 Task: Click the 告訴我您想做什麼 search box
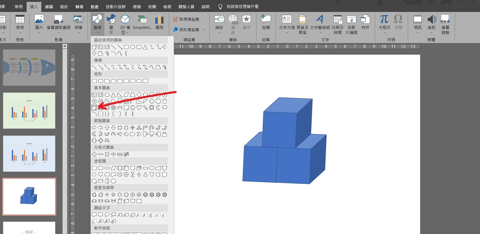tap(243, 7)
